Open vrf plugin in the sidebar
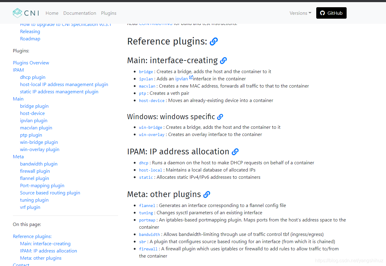Image resolution: width=386 pixels, height=266 pixels. (30, 207)
